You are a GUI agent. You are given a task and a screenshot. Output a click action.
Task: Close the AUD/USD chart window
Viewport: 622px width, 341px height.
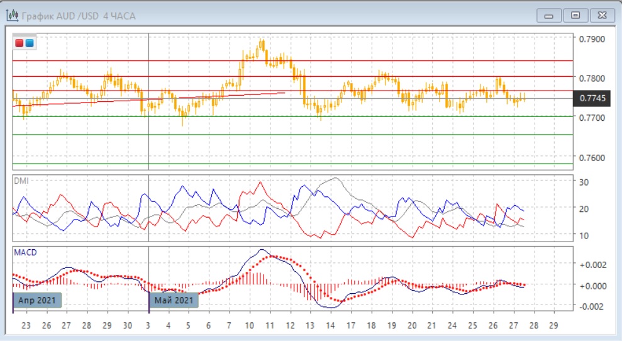(602, 16)
